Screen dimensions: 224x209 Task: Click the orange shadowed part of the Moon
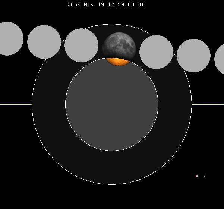(x=118, y=62)
